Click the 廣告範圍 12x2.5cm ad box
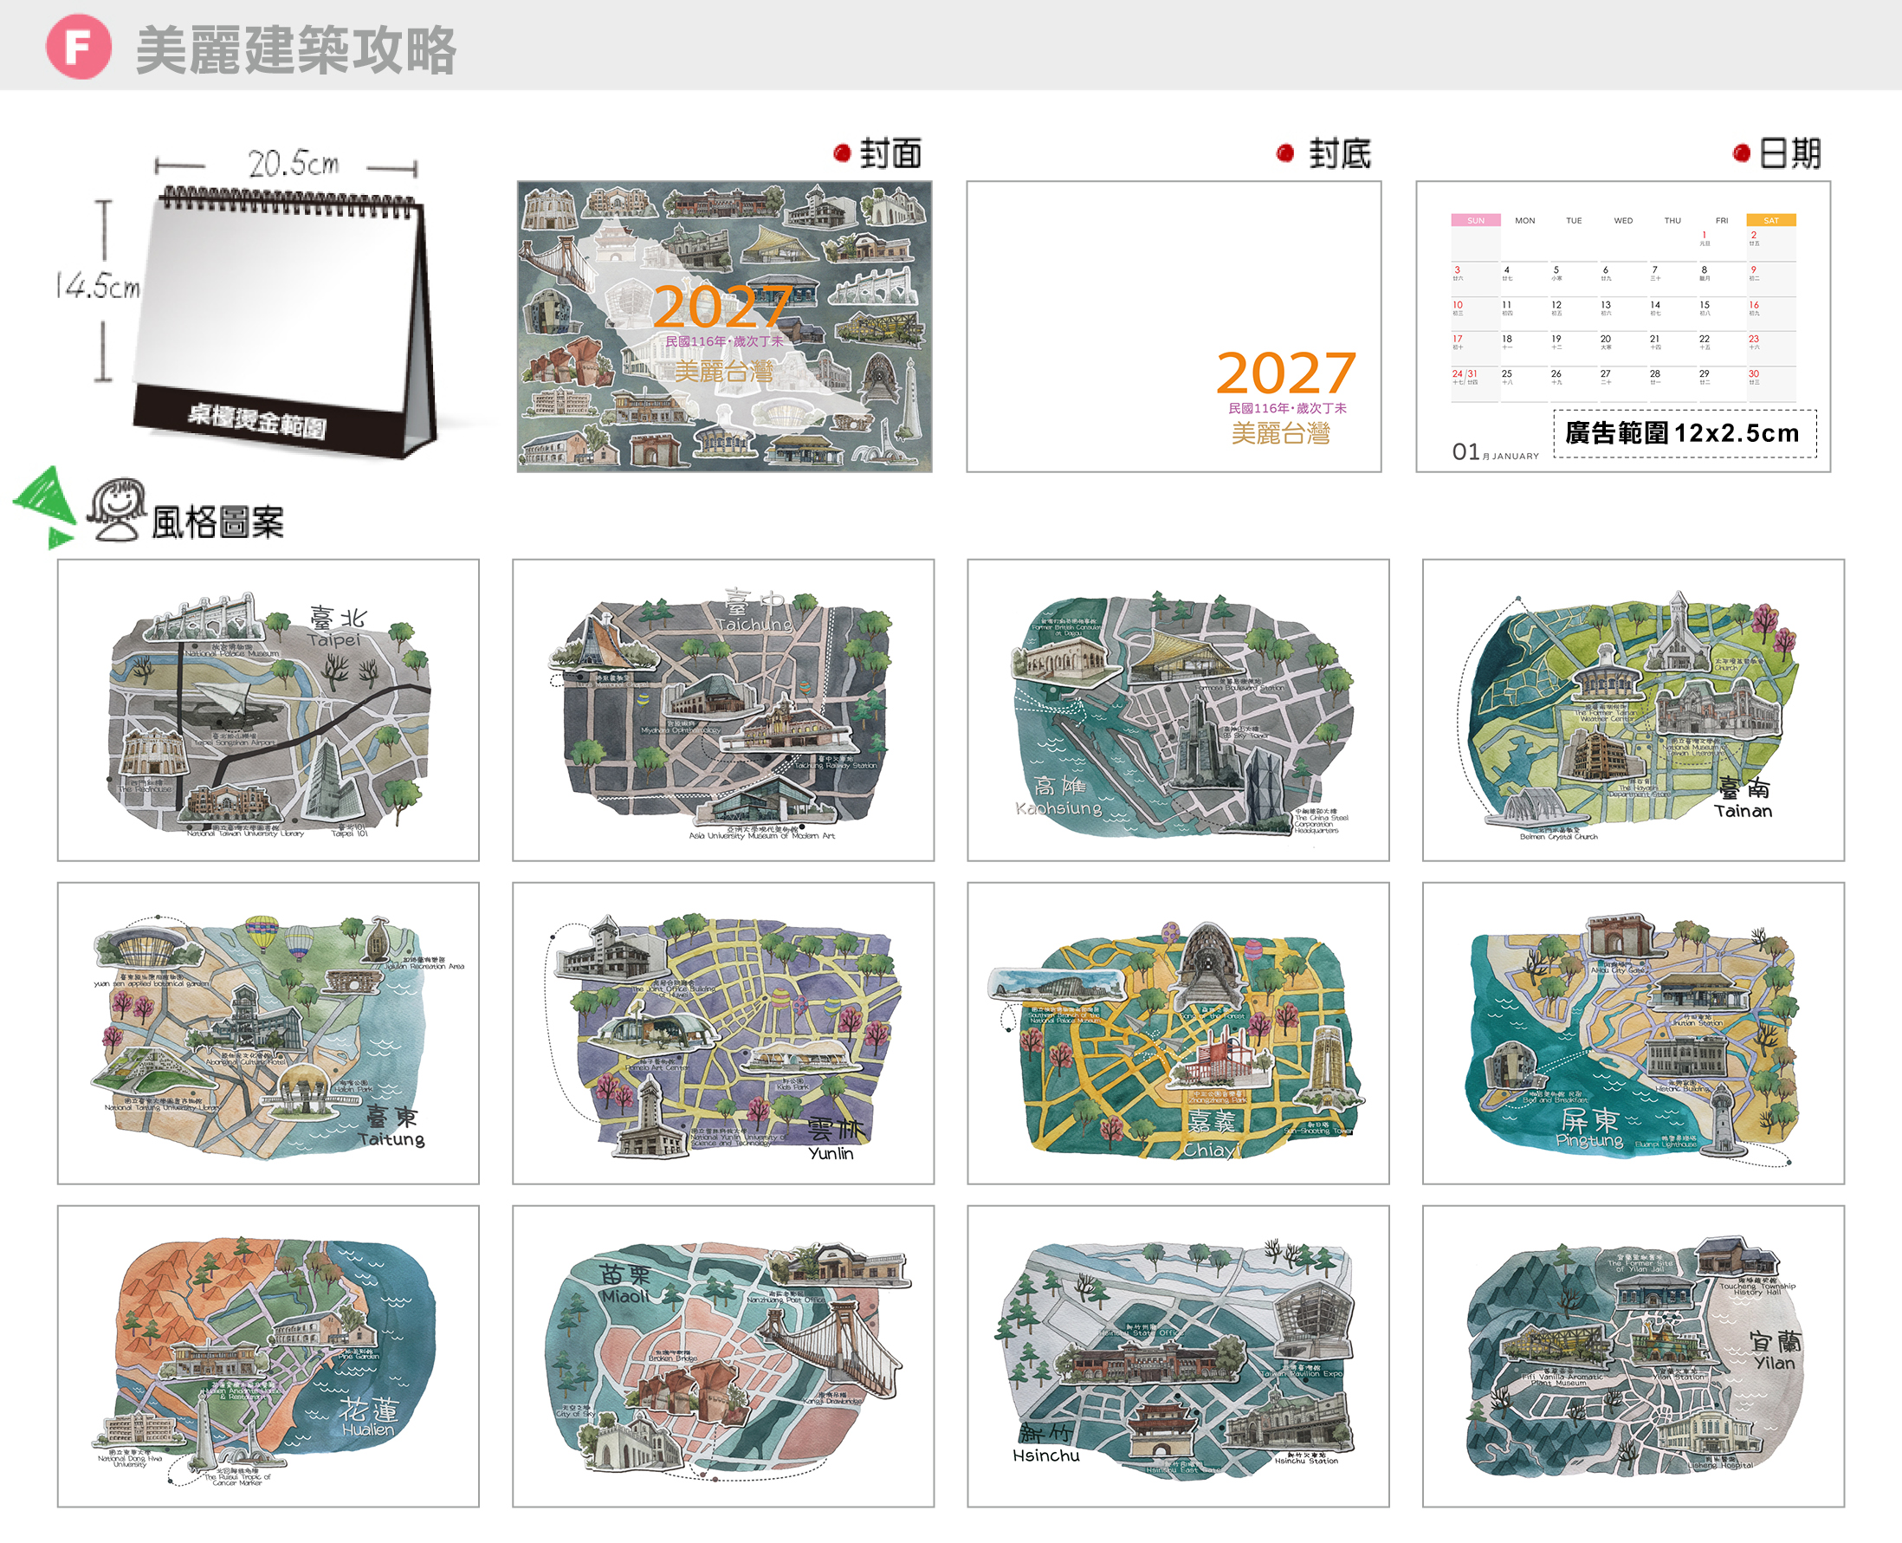 tap(1685, 433)
